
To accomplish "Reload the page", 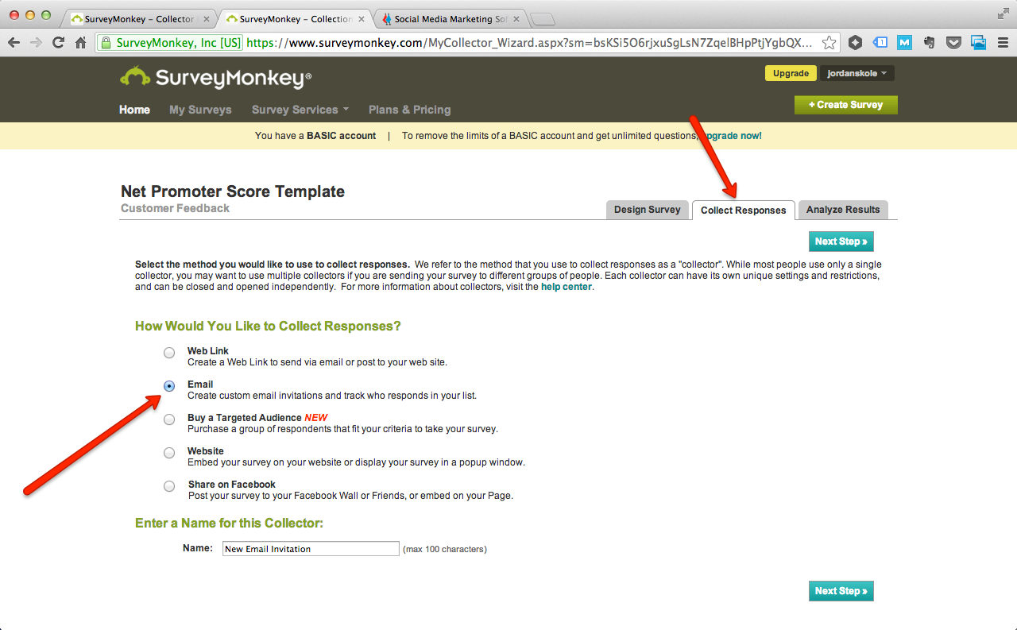I will 58,43.
